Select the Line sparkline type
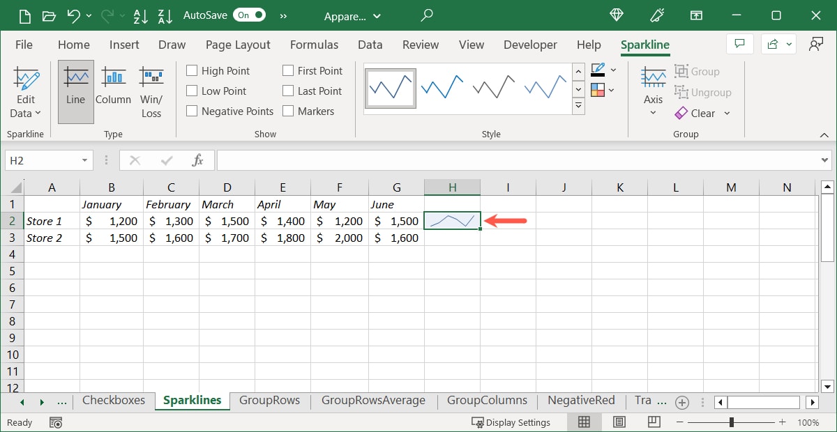Viewport: 837px width, 432px height. [x=75, y=91]
